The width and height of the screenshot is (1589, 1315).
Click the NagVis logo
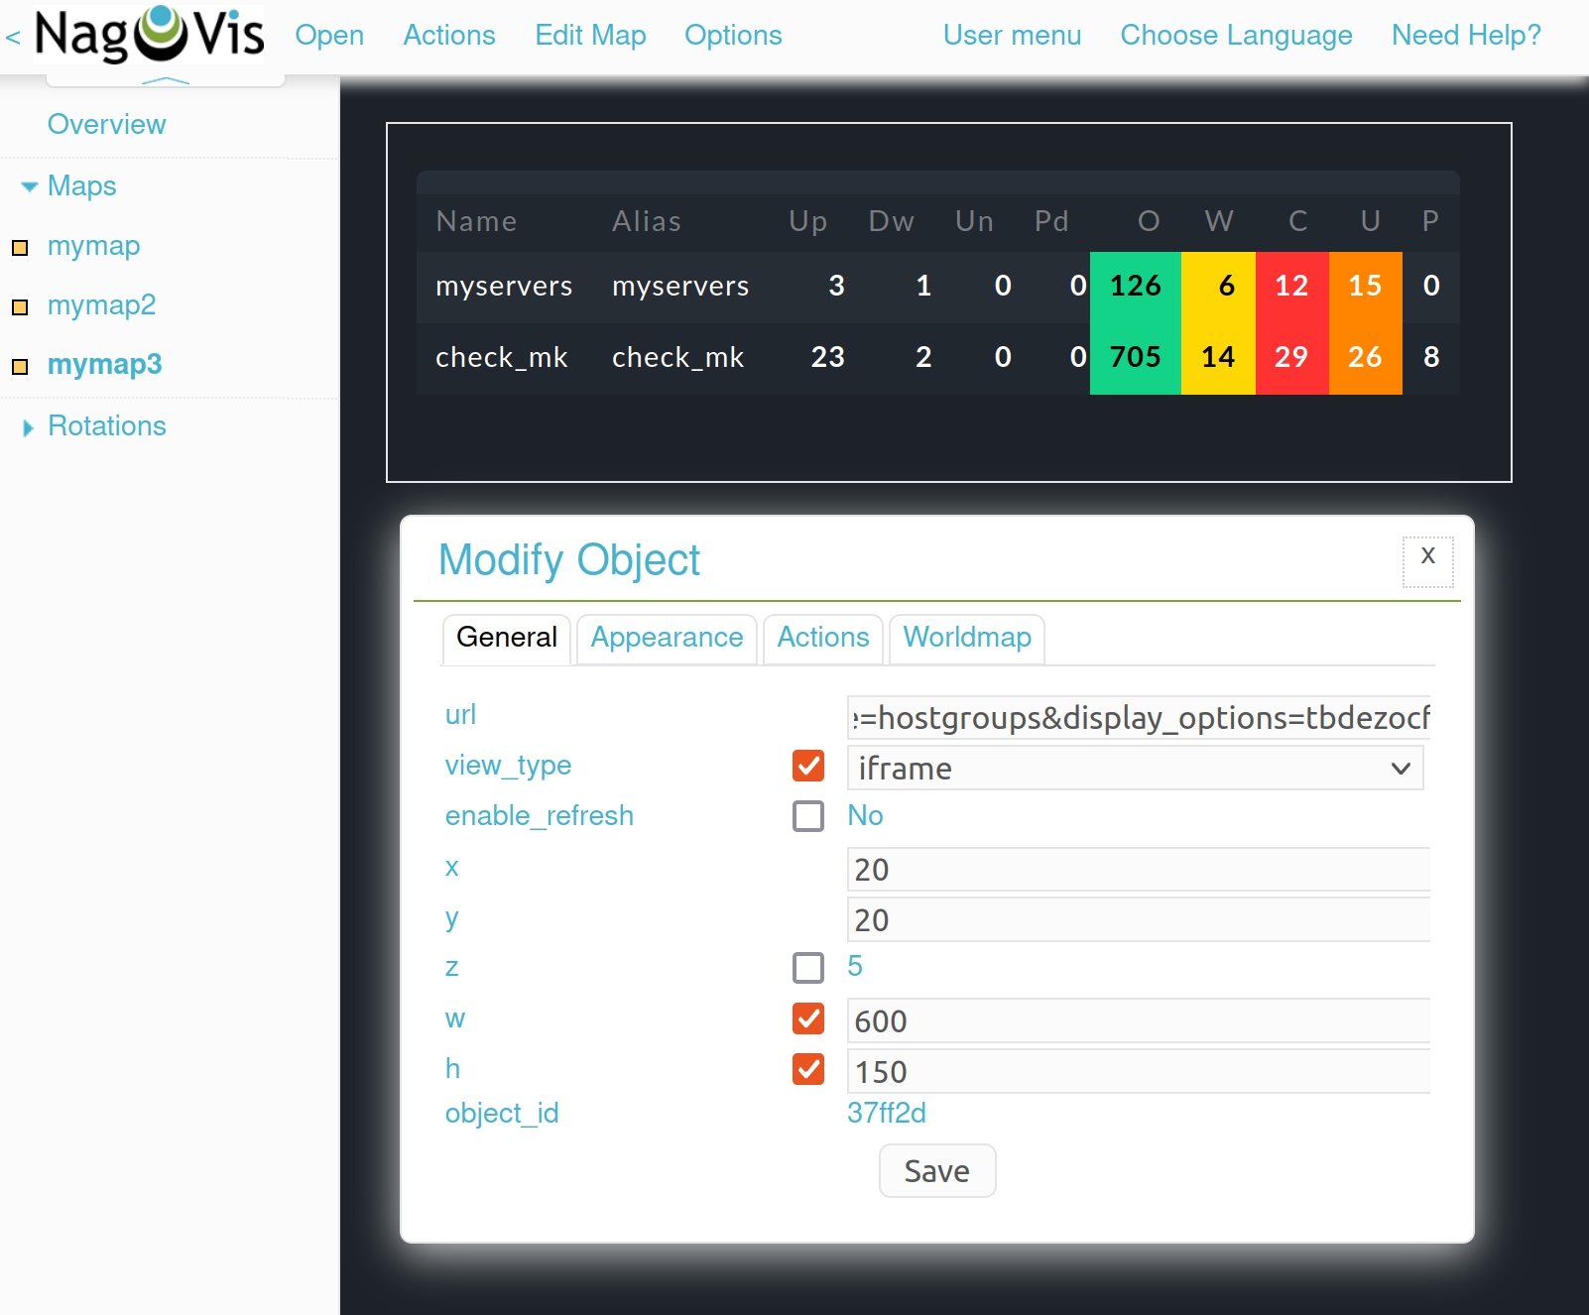pyautogui.click(x=150, y=34)
